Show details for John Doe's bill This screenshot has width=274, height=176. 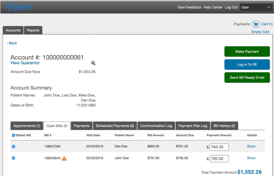pyautogui.click(x=251, y=158)
